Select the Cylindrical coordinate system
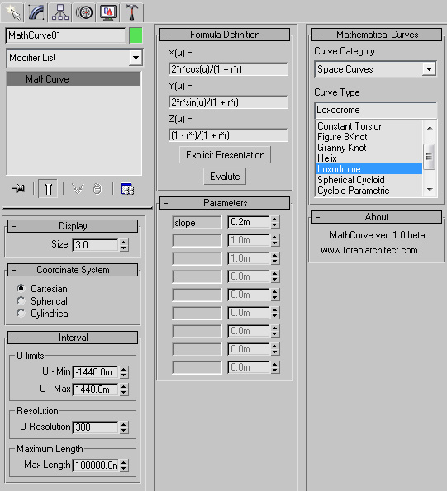This screenshot has height=491, width=447. click(x=21, y=313)
